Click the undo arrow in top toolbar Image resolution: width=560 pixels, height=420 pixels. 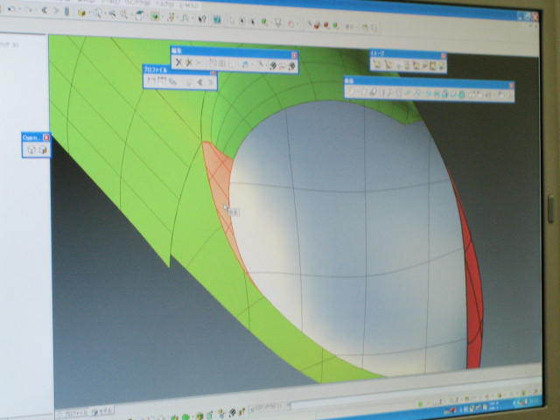click(x=11, y=9)
